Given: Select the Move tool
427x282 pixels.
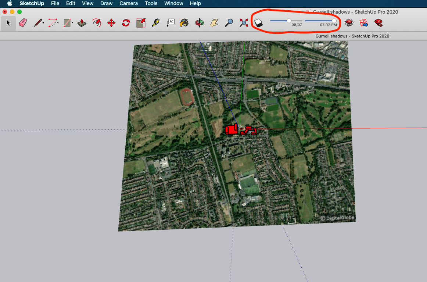Looking at the screenshot, I should [x=111, y=23].
